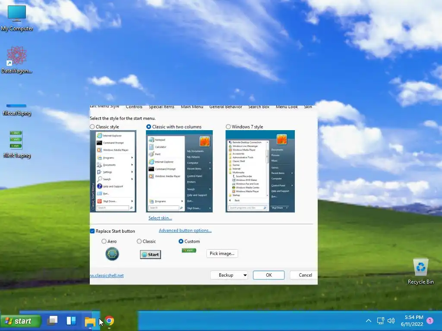
Task: Open the Widgets icon on the taskbar
Action: click(x=71, y=321)
